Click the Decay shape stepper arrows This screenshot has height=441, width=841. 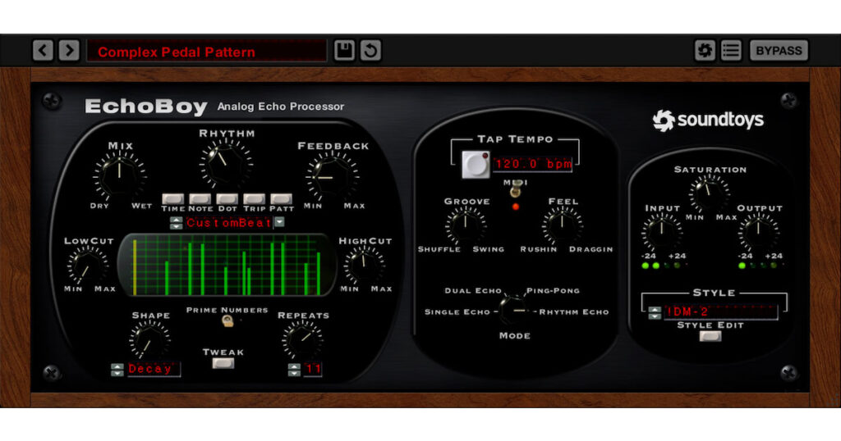click(117, 370)
